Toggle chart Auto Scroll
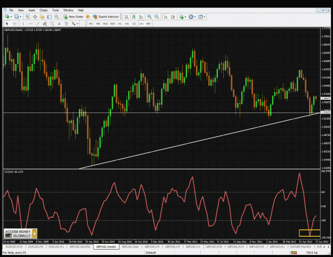This screenshot has width=333, height=257. [166, 17]
